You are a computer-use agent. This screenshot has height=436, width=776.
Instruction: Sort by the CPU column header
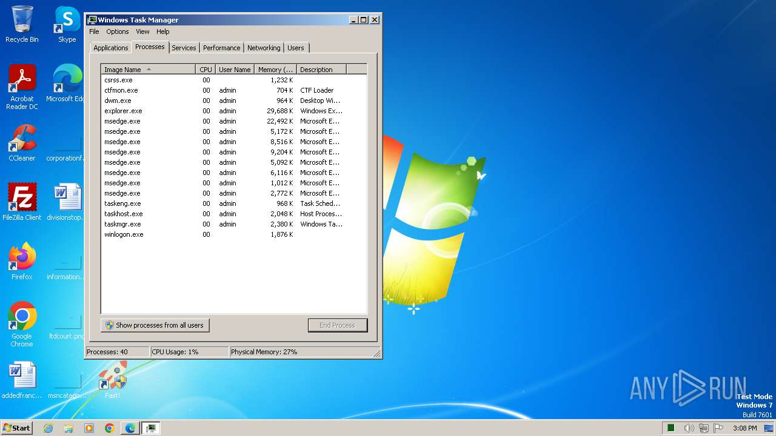(x=206, y=70)
